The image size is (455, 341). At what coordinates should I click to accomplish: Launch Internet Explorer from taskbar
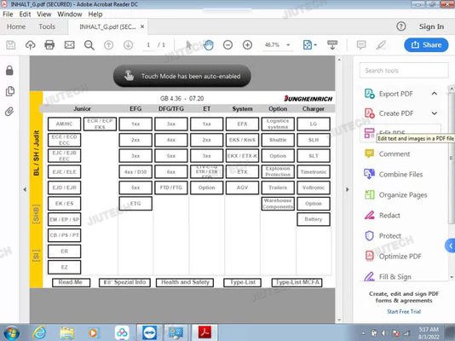click(x=39, y=332)
